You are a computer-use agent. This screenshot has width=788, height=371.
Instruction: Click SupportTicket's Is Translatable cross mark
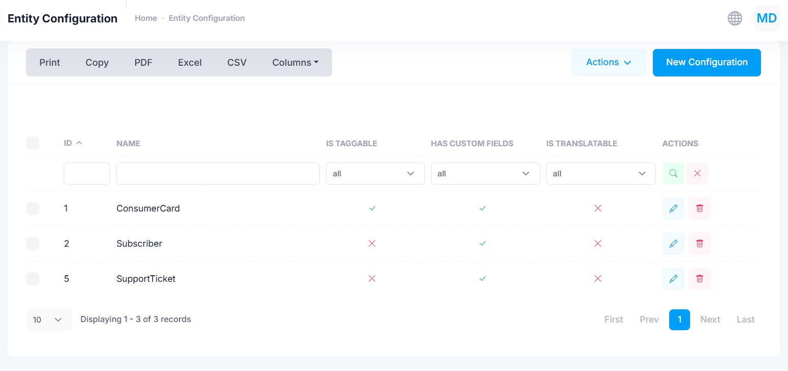[598, 279]
